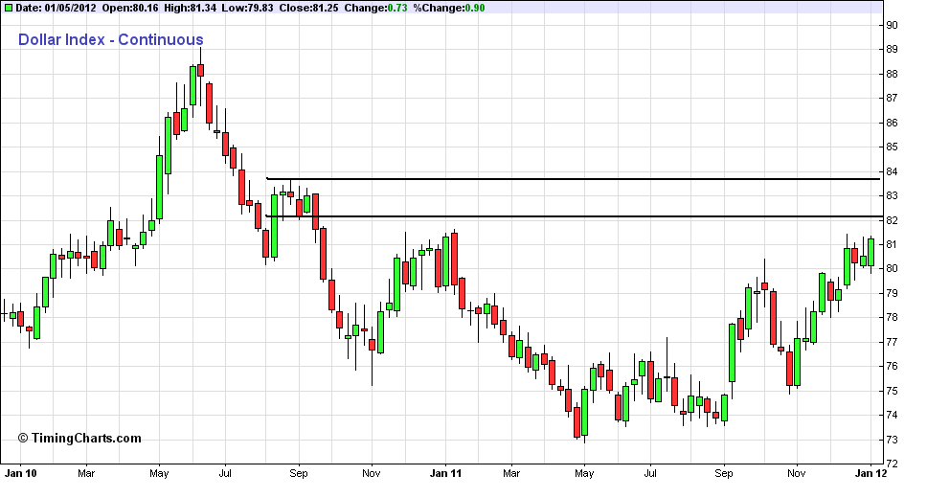This screenshot has width=927, height=498.
Task: Click the price axis label '74'
Action: [x=892, y=416]
